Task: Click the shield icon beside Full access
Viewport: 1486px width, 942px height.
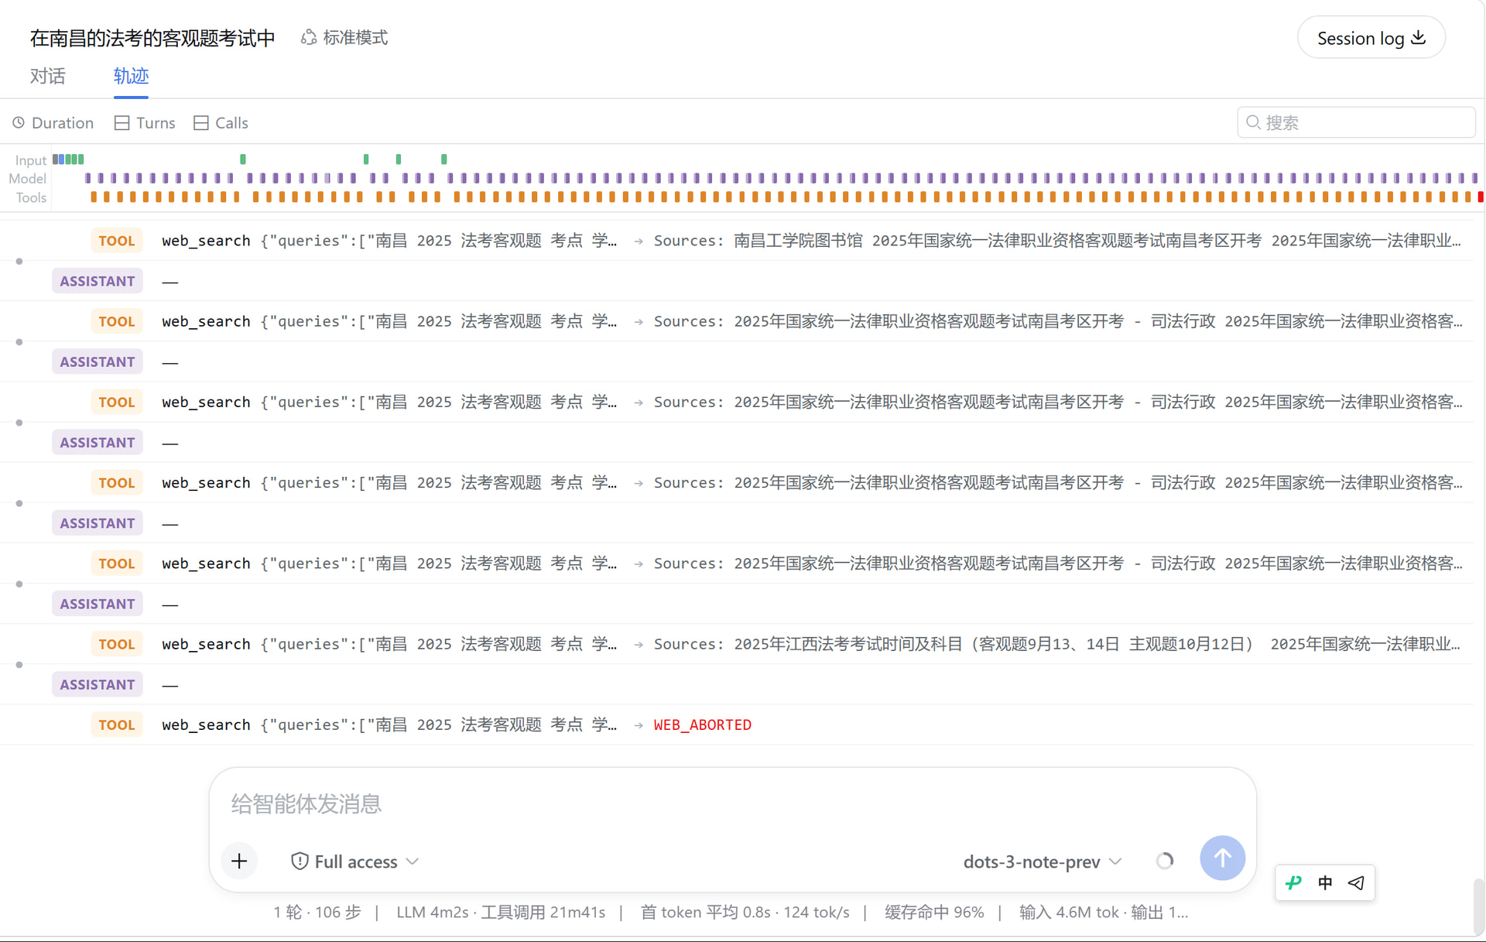Action: 300,861
